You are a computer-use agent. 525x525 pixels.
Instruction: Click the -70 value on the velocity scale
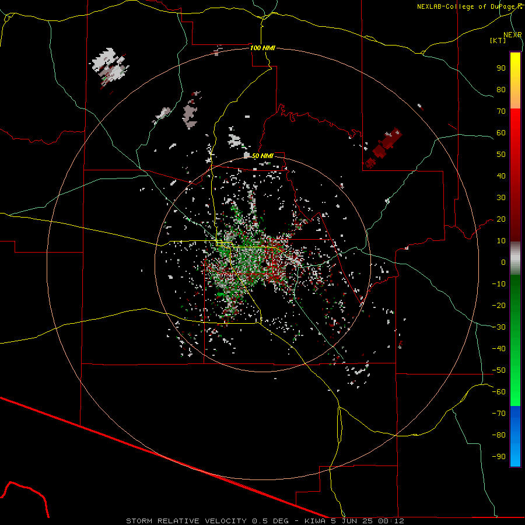coord(499,414)
